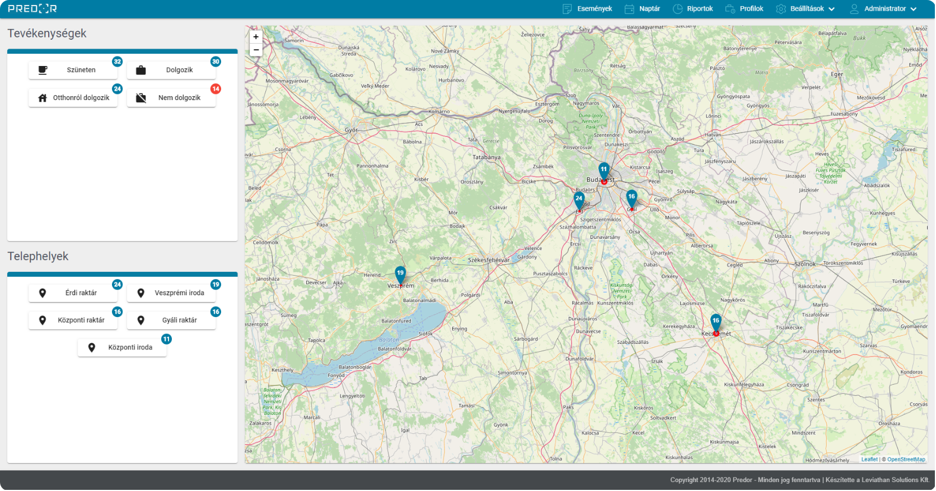Screen dimensions: 936x491
Task: Click Szolnok label on the map
Action: pos(805,265)
